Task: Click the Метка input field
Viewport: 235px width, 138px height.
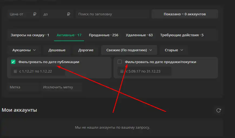Action: coord(24,87)
